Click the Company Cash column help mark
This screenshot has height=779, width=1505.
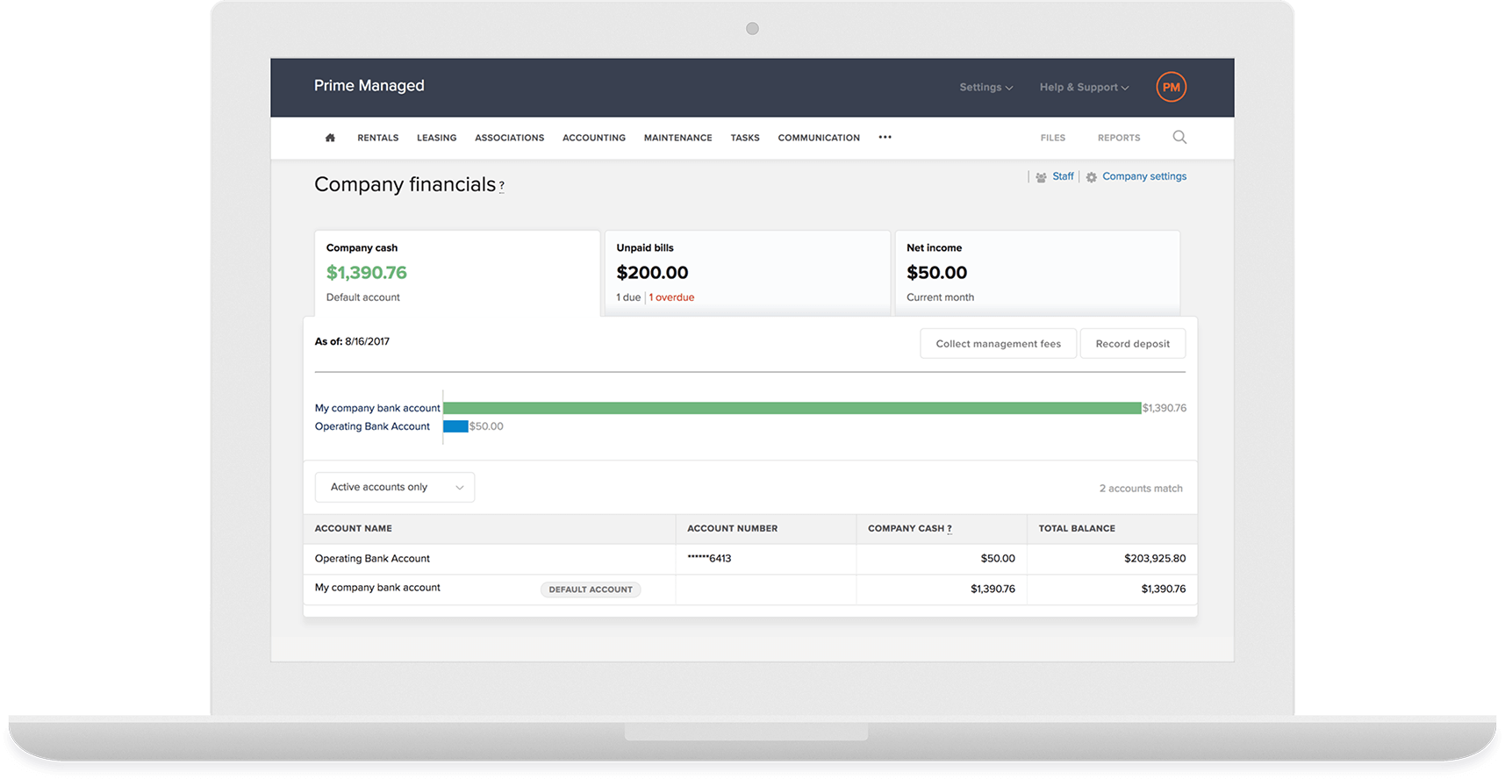point(950,529)
